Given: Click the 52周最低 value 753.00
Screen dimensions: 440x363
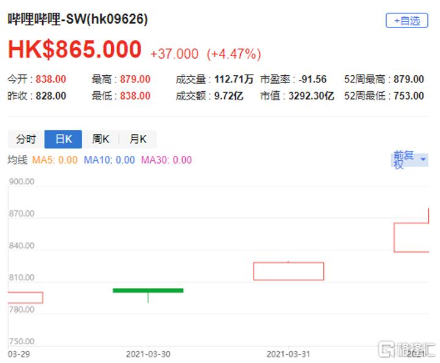Looking at the screenshot, I should [x=409, y=96].
